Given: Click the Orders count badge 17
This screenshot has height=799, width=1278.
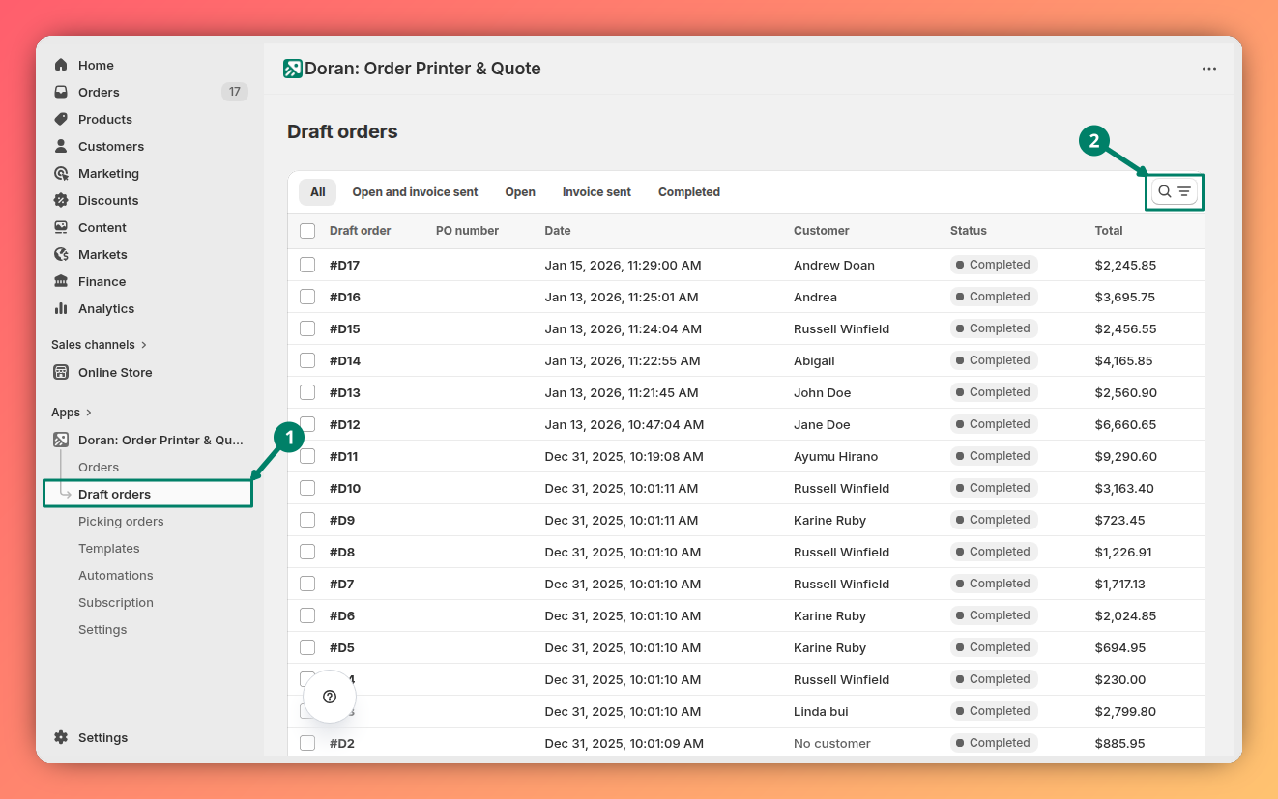Looking at the screenshot, I should coord(235,92).
